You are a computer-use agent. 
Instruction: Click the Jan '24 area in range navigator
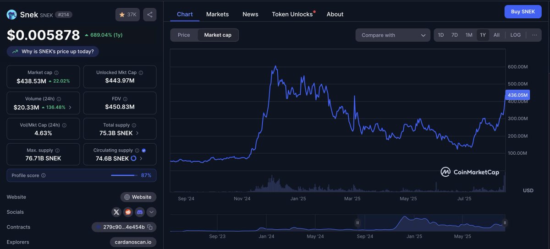click(x=266, y=237)
